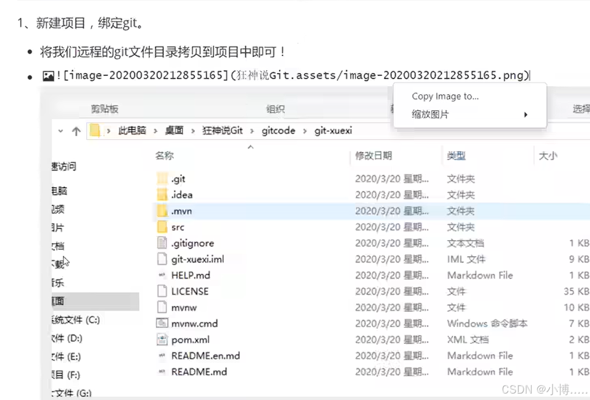Click IML 文件 type cell
The height and width of the screenshot is (400, 590).
click(x=466, y=259)
